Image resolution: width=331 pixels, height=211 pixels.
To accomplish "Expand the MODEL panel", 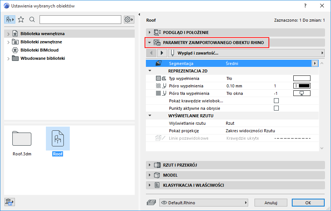I will (150, 175).
